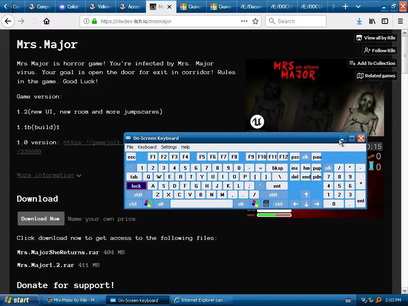Toggle the right alt key
This screenshot has height=306, width=408.
click(x=241, y=204)
